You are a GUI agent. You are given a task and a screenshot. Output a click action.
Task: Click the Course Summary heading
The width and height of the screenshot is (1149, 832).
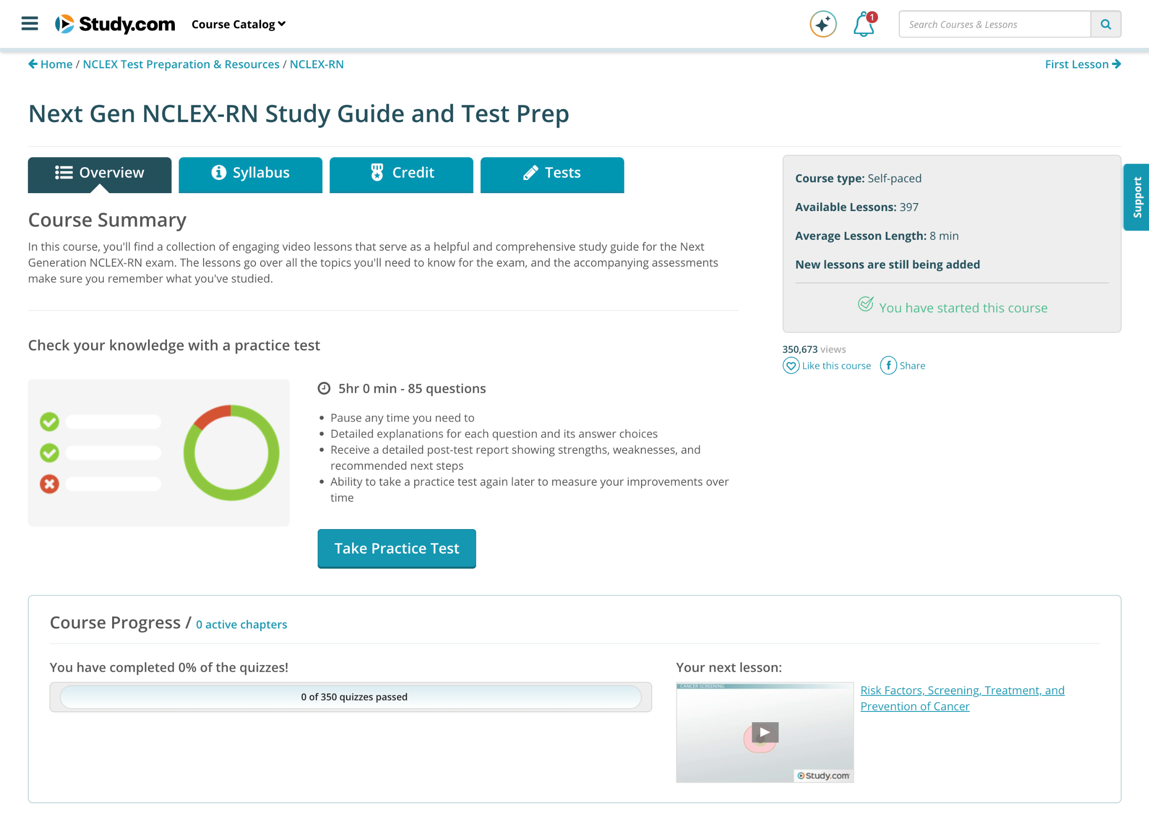pyautogui.click(x=107, y=220)
